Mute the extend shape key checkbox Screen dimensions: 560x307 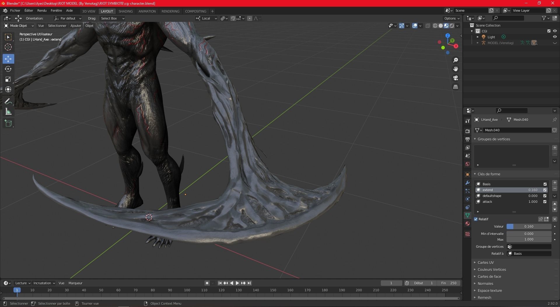tap(545, 190)
